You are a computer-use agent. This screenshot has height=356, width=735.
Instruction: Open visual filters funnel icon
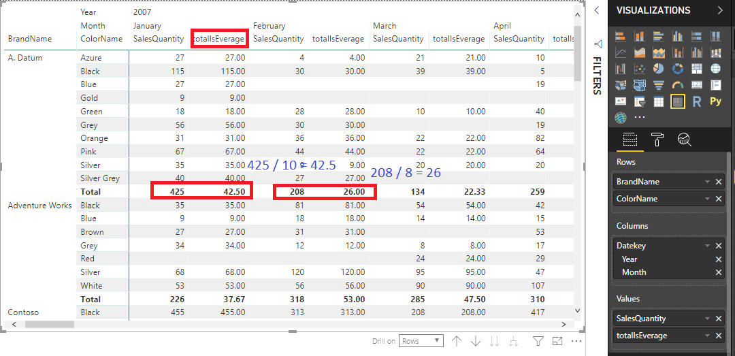[x=538, y=341]
